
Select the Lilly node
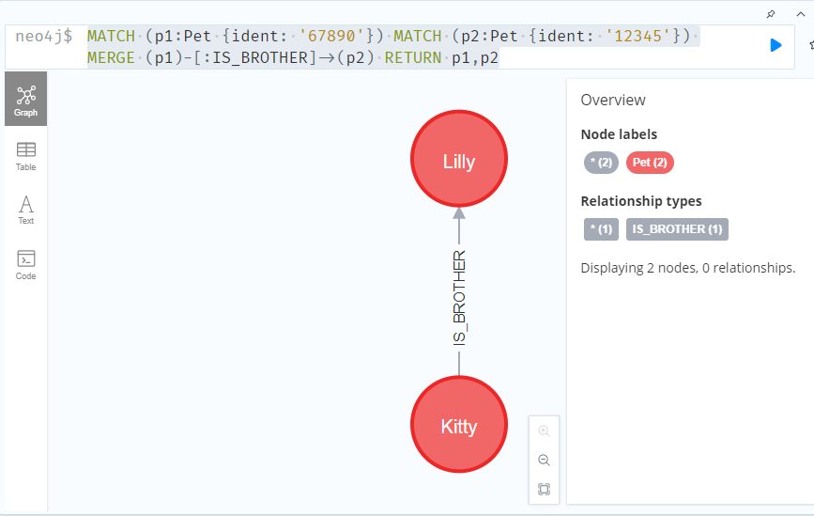pos(459,159)
